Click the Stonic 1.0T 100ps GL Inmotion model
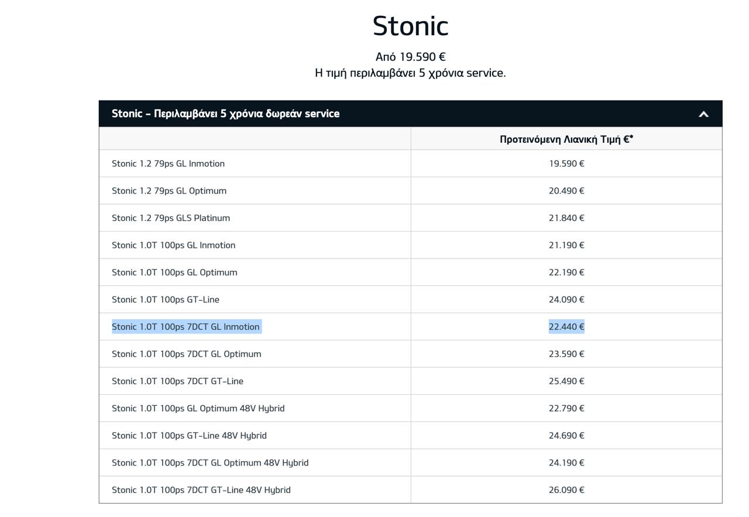749x517 pixels. click(x=173, y=245)
